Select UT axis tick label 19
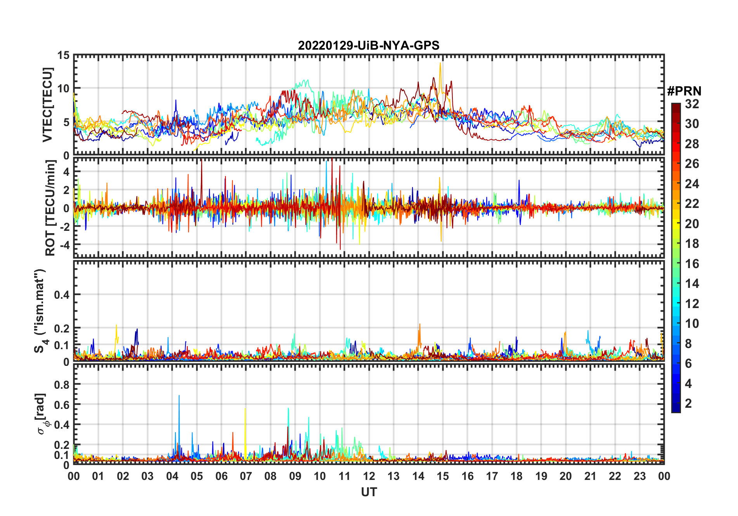Viewport: 738px width, 516px height. [541, 476]
